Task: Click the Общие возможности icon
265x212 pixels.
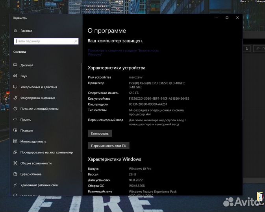Action: click(15, 163)
